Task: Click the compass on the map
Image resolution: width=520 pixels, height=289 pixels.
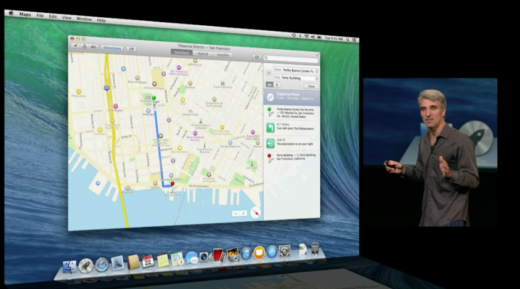Action: [x=256, y=213]
